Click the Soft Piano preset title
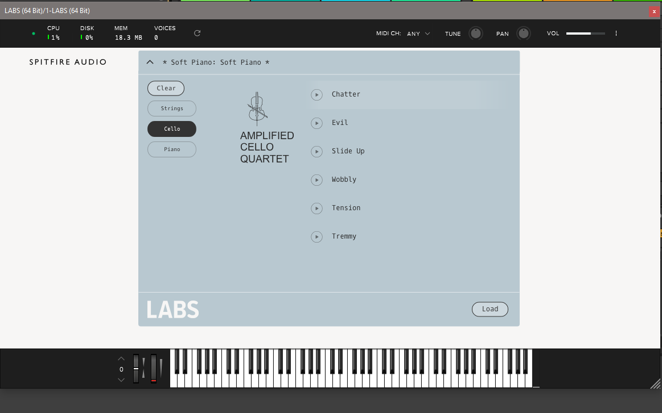 216,62
